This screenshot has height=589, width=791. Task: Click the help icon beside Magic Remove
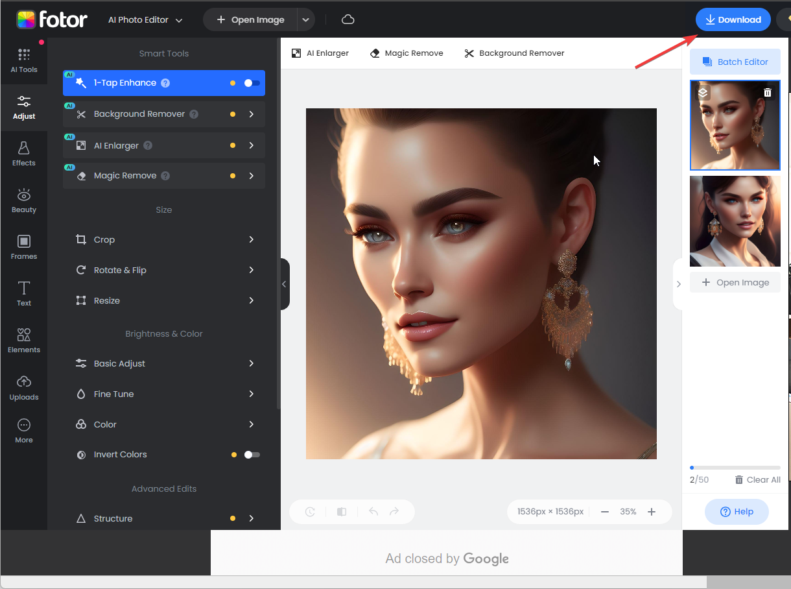point(165,176)
